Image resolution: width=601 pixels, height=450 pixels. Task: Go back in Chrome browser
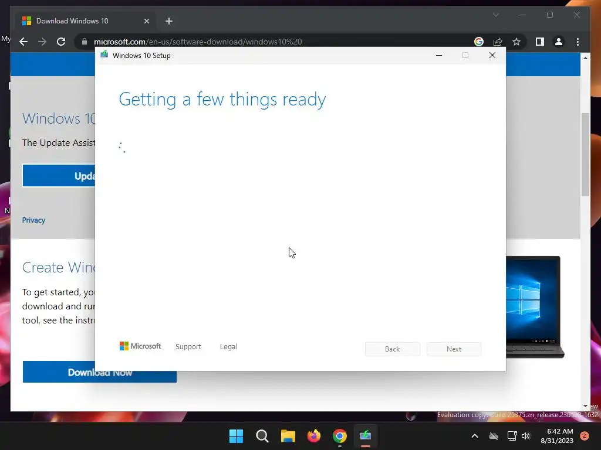pyautogui.click(x=23, y=42)
